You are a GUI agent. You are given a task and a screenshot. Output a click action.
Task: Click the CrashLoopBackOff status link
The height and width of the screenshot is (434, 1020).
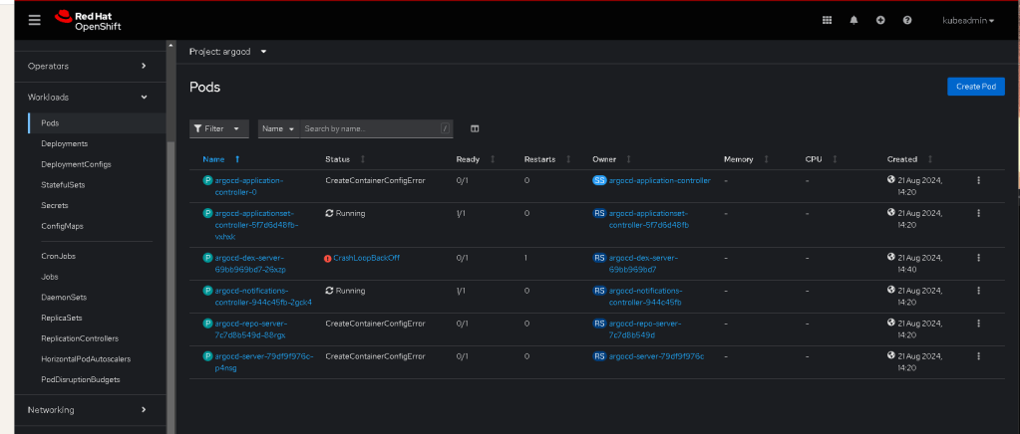tap(366, 258)
